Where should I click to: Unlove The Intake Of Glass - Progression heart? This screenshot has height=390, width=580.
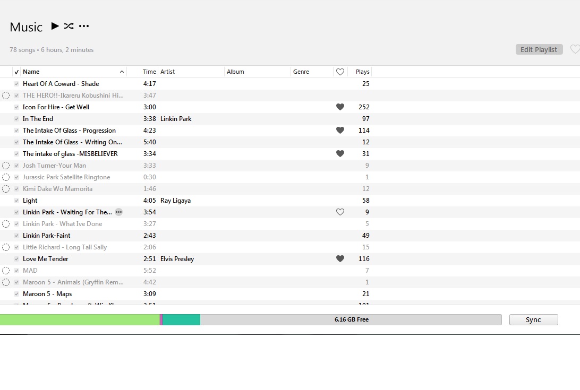[340, 130]
